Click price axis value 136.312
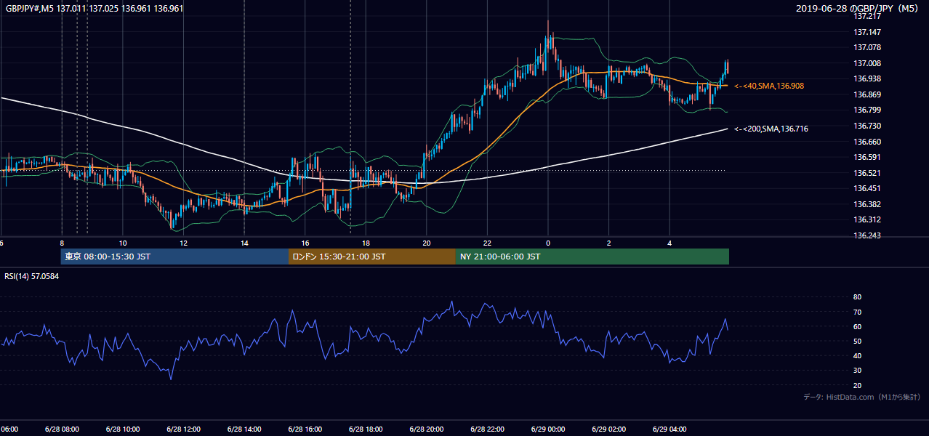Screen dimensions: 929x436 point(867,219)
